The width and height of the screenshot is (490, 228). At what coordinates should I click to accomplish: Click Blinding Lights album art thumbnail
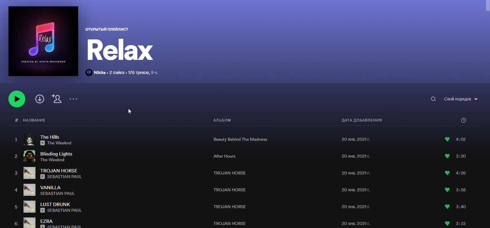(x=29, y=156)
